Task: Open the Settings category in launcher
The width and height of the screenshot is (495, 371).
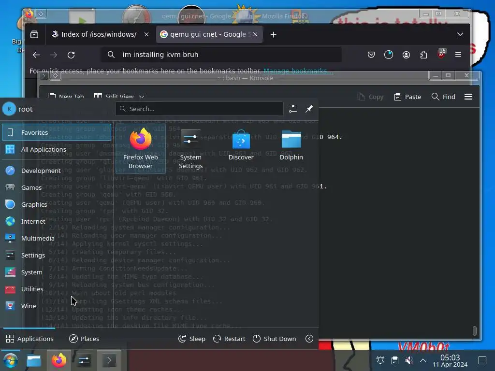Action: coord(57,255)
